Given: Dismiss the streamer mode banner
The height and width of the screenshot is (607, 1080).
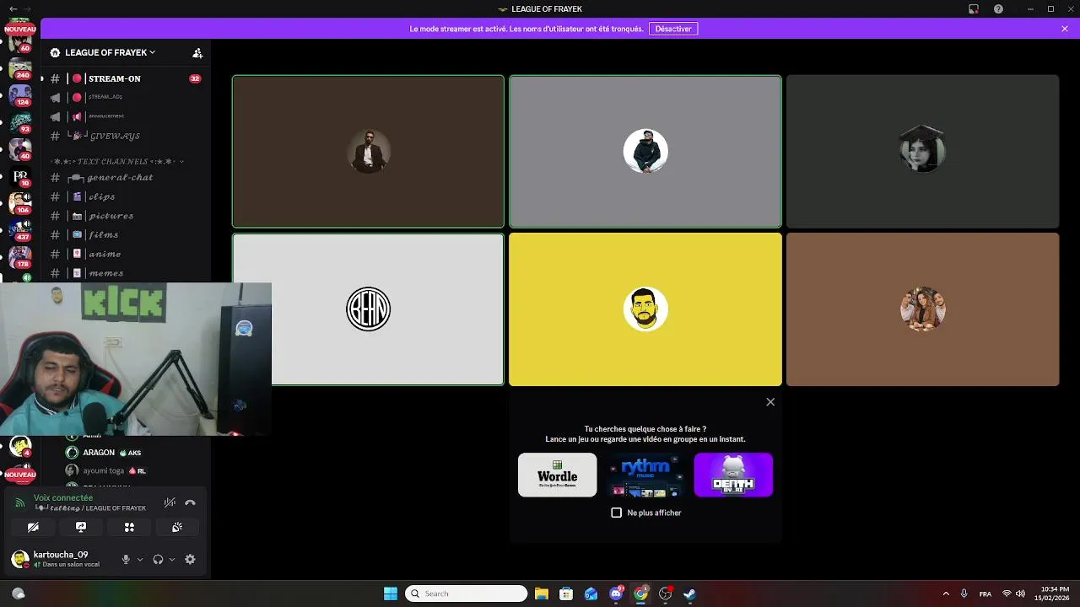Looking at the screenshot, I should click(1065, 29).
